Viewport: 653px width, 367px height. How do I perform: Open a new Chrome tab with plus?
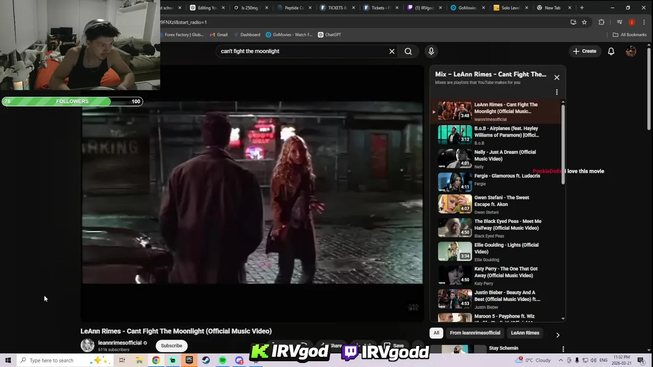tap(582, 8)
